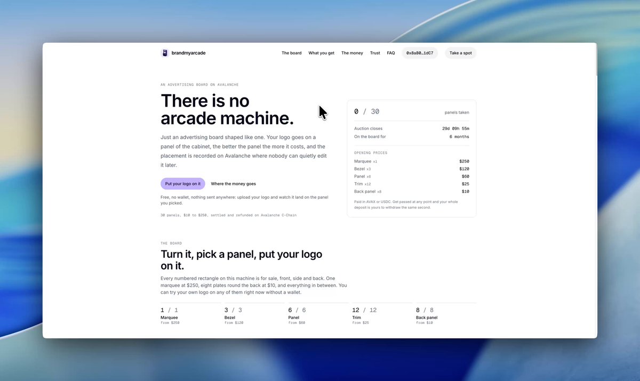The image size is (640, 381).
Task: Click the There is no arcade machine headline
Action: tap(227, 109)
